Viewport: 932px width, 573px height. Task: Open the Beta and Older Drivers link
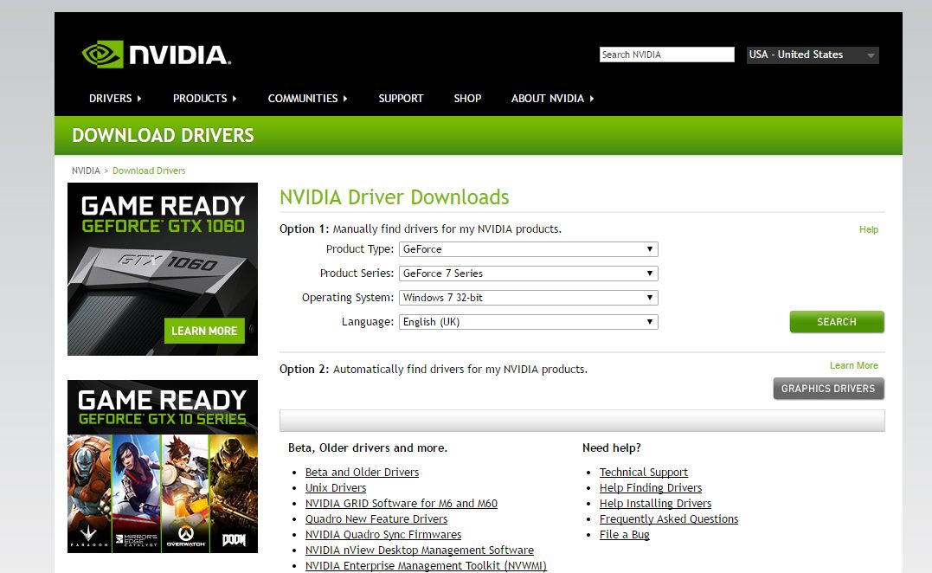point(362,473)
